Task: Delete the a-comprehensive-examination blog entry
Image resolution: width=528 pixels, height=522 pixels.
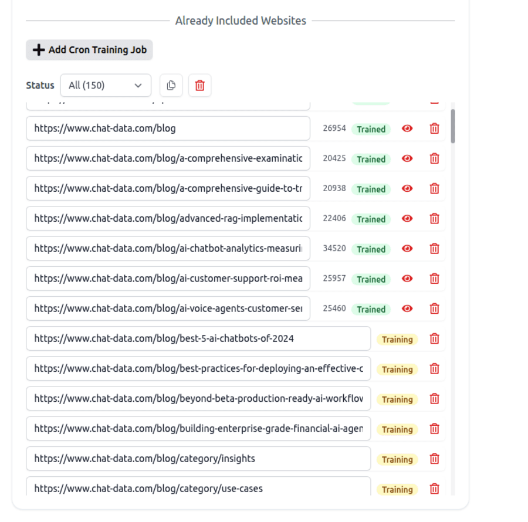Action: (x=434, y=158)
